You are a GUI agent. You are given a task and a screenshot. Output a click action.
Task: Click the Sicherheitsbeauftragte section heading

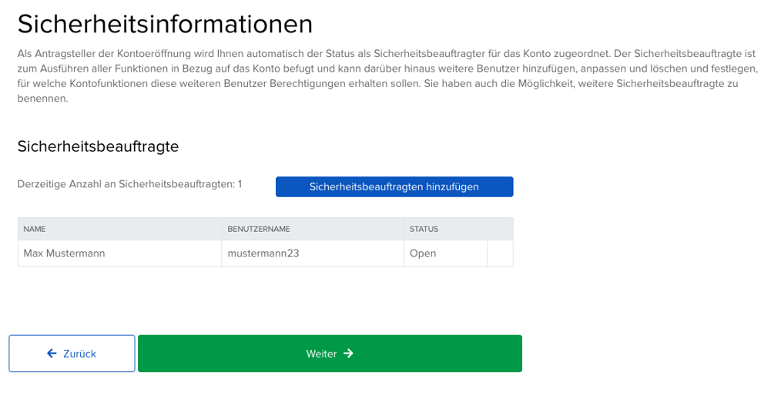pyautogui.click(x=98, y=146)
